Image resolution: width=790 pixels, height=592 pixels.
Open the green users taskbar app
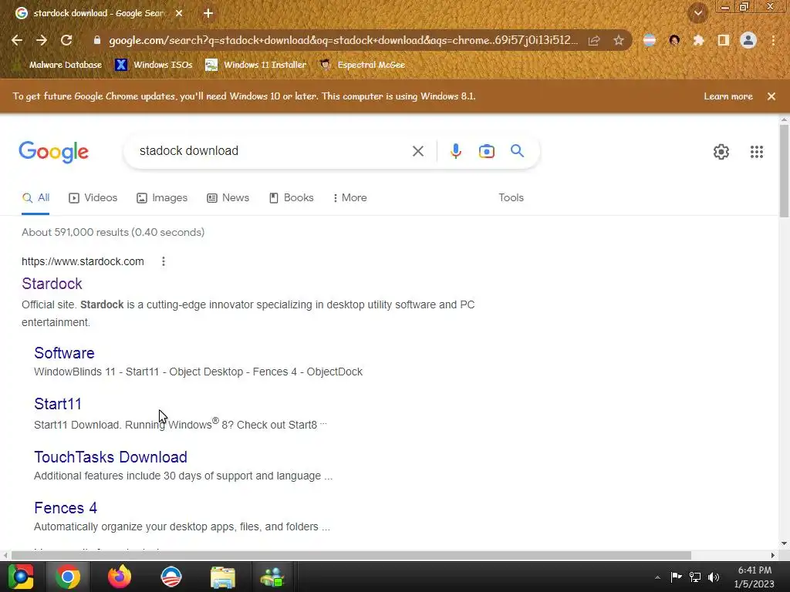coord(272,577)
